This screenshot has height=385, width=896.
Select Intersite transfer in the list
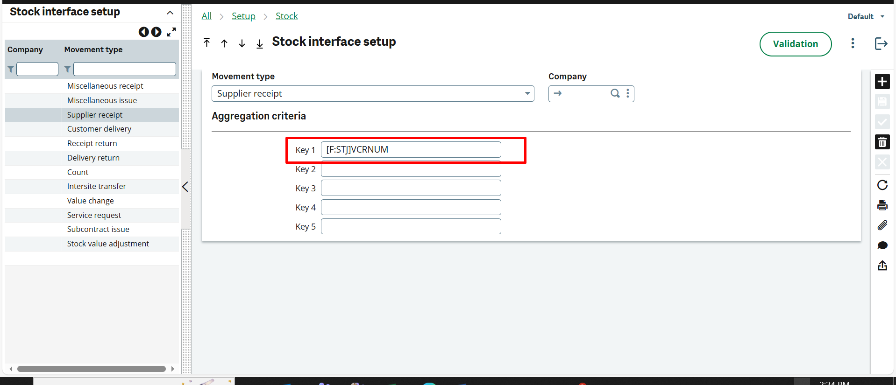tap(96, 187)
